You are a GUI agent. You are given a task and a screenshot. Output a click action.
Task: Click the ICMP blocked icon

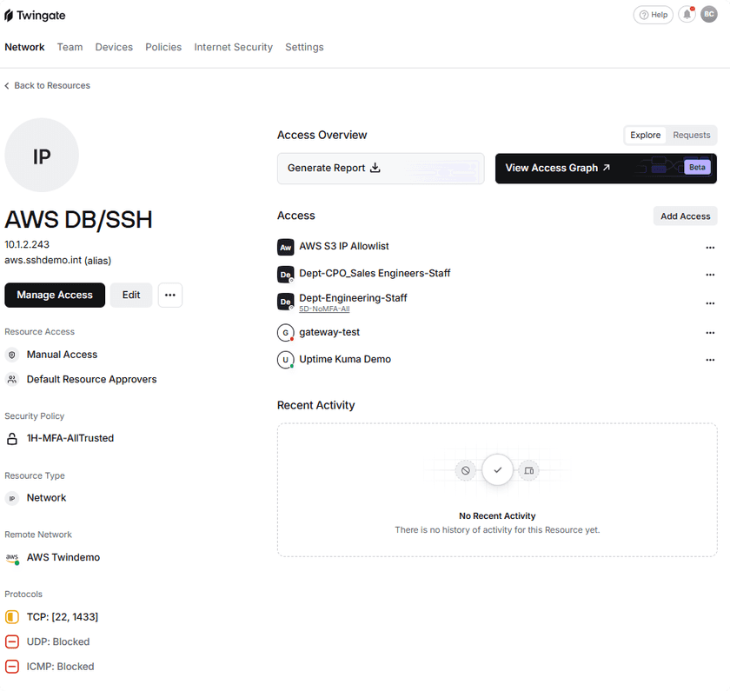pos(12,667)
